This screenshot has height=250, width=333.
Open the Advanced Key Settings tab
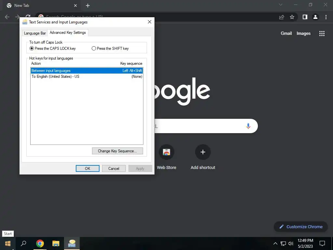click(68, 33)
